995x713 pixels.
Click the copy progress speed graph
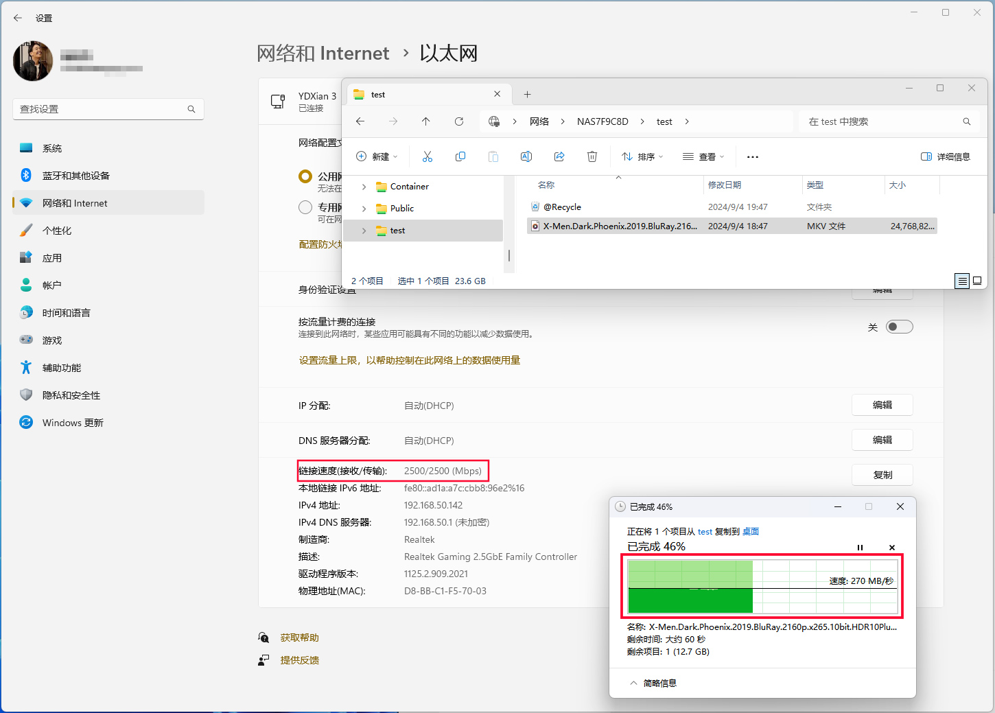coord(762,587)
